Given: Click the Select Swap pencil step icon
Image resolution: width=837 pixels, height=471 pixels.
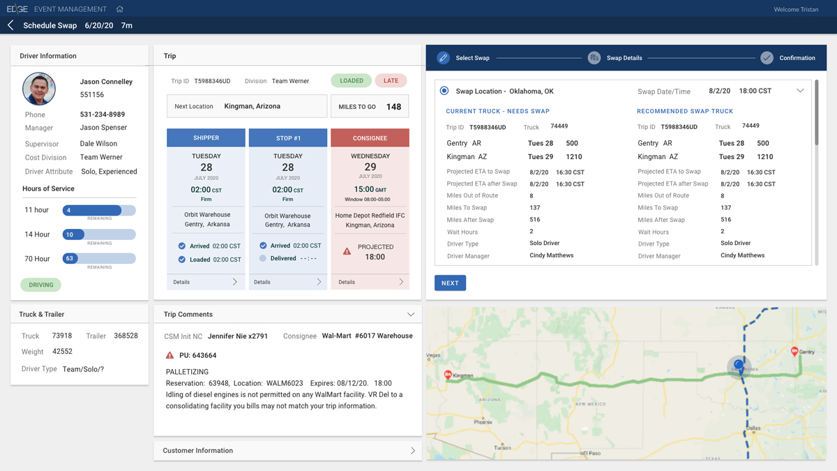Looking at the screenshot, I should tap(444, 58).
